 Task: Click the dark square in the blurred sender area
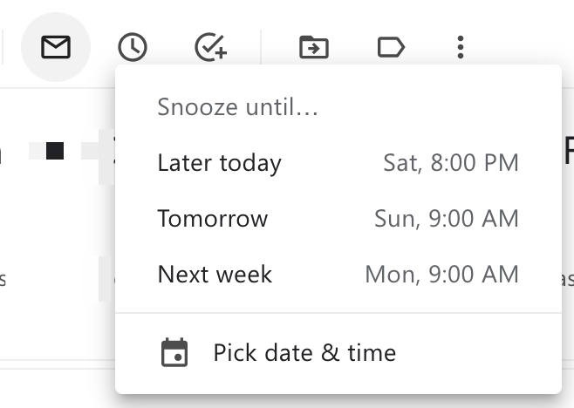click(55, 151)
